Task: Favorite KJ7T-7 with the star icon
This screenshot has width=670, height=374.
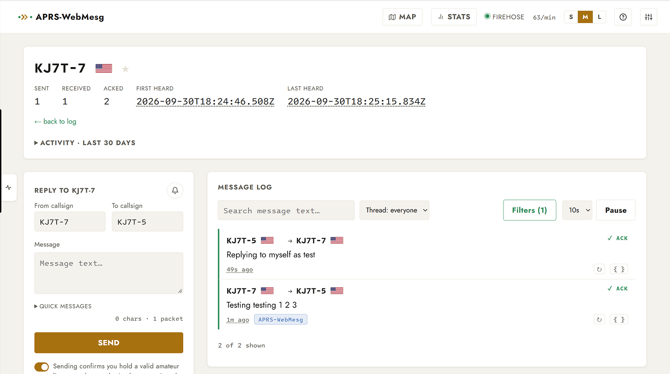Action: tap(125, 69)
